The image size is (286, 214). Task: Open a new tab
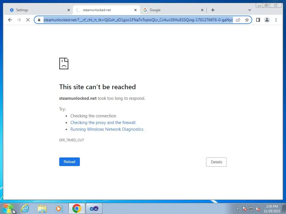click(x=213, y=10)
